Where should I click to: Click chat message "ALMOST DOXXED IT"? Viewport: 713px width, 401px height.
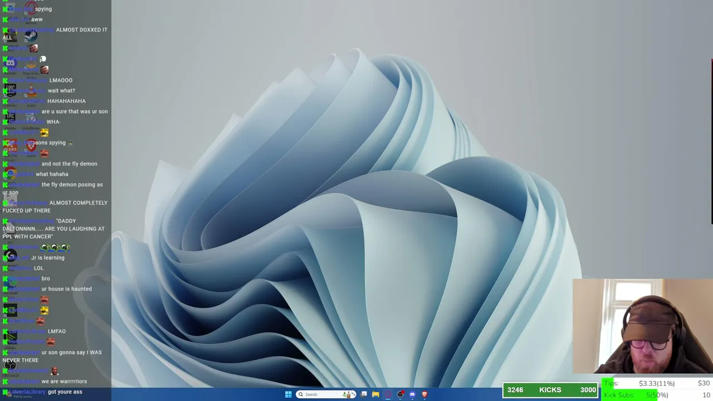point(82,30)
